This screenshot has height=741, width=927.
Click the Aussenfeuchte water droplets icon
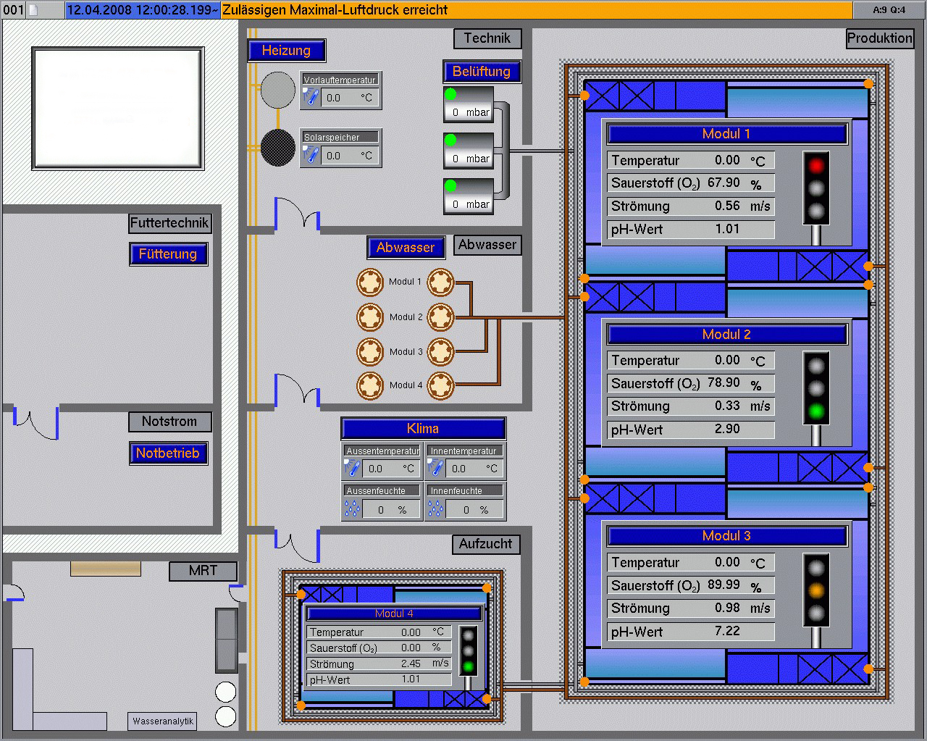[353, 509]
